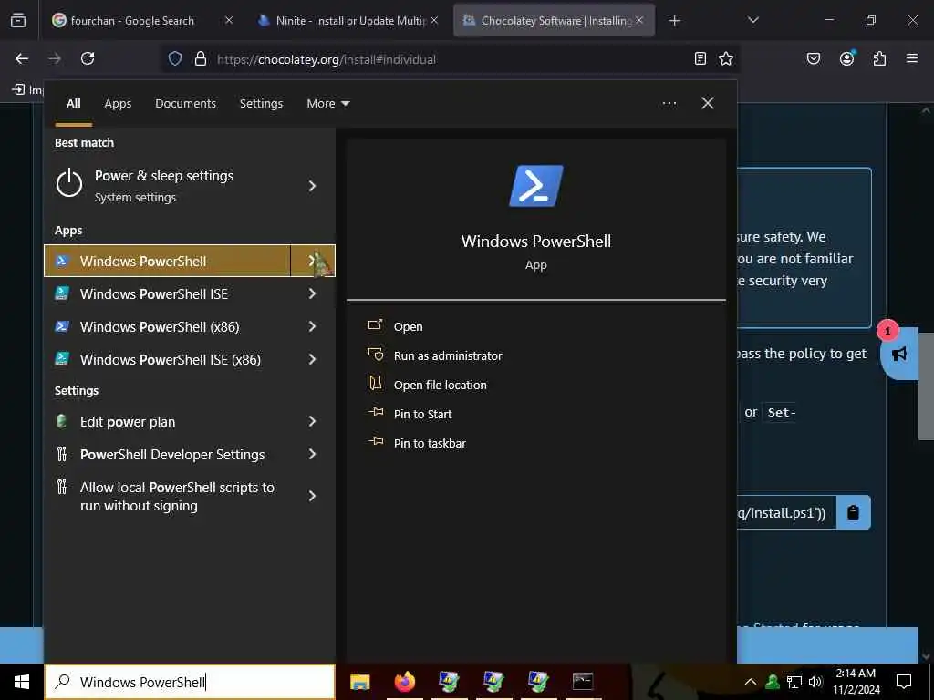934x700 pixels.
Task: Open the More filter dropdown
Action: point(328,104)
